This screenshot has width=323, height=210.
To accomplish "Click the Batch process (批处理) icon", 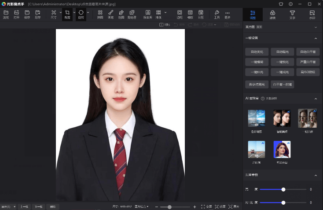I will [132, 14].
